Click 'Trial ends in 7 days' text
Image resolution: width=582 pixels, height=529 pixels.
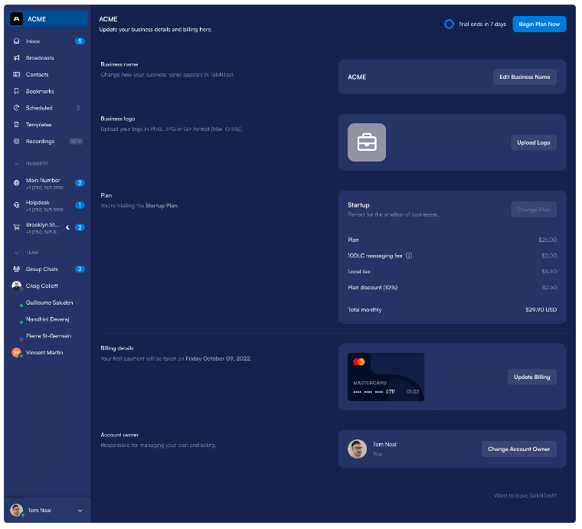point(482,24)
